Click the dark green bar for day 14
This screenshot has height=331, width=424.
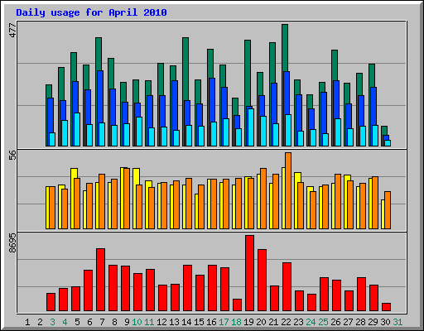(x=185, y=69)
